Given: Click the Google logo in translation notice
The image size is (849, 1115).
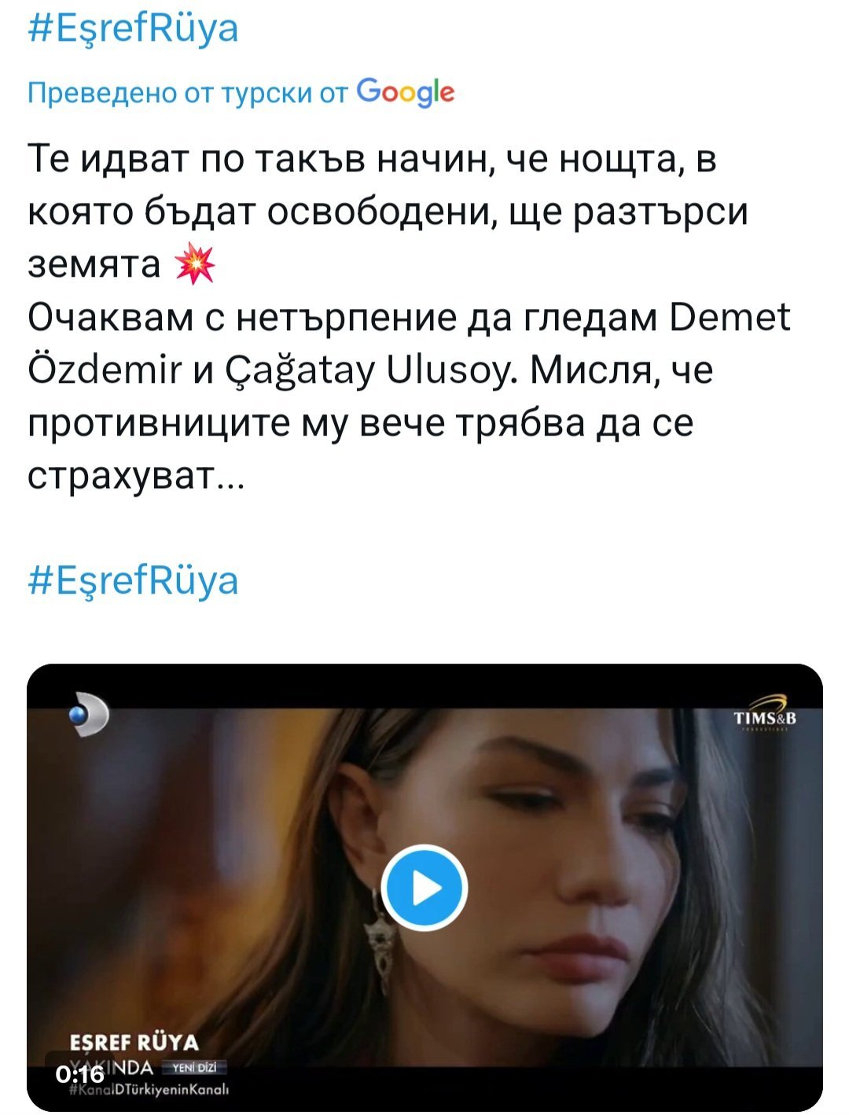Looking at the screenshot, I should (406, 93).
